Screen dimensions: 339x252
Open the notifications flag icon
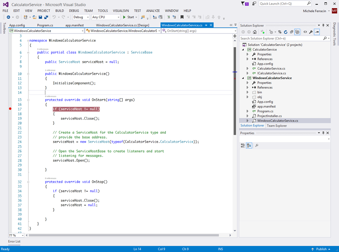click(245, 4)
